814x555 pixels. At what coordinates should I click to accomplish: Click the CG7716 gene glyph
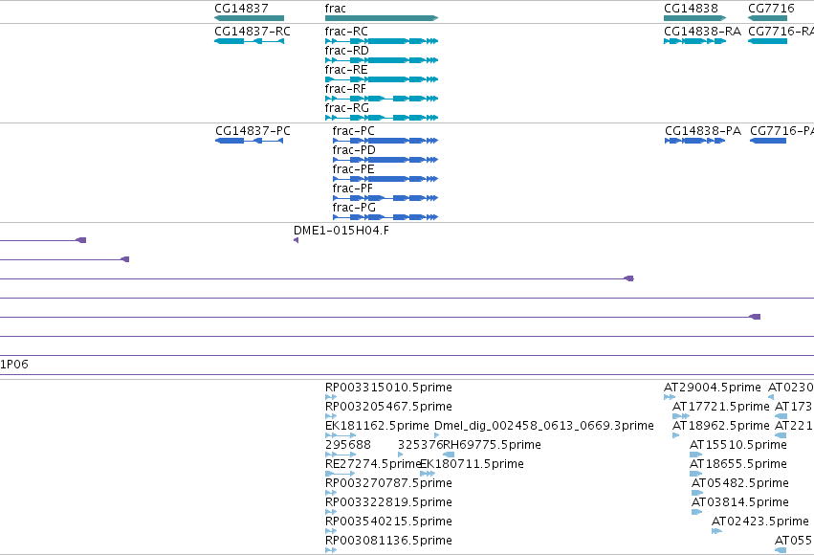pyautogui.click(x=768, y=18)
